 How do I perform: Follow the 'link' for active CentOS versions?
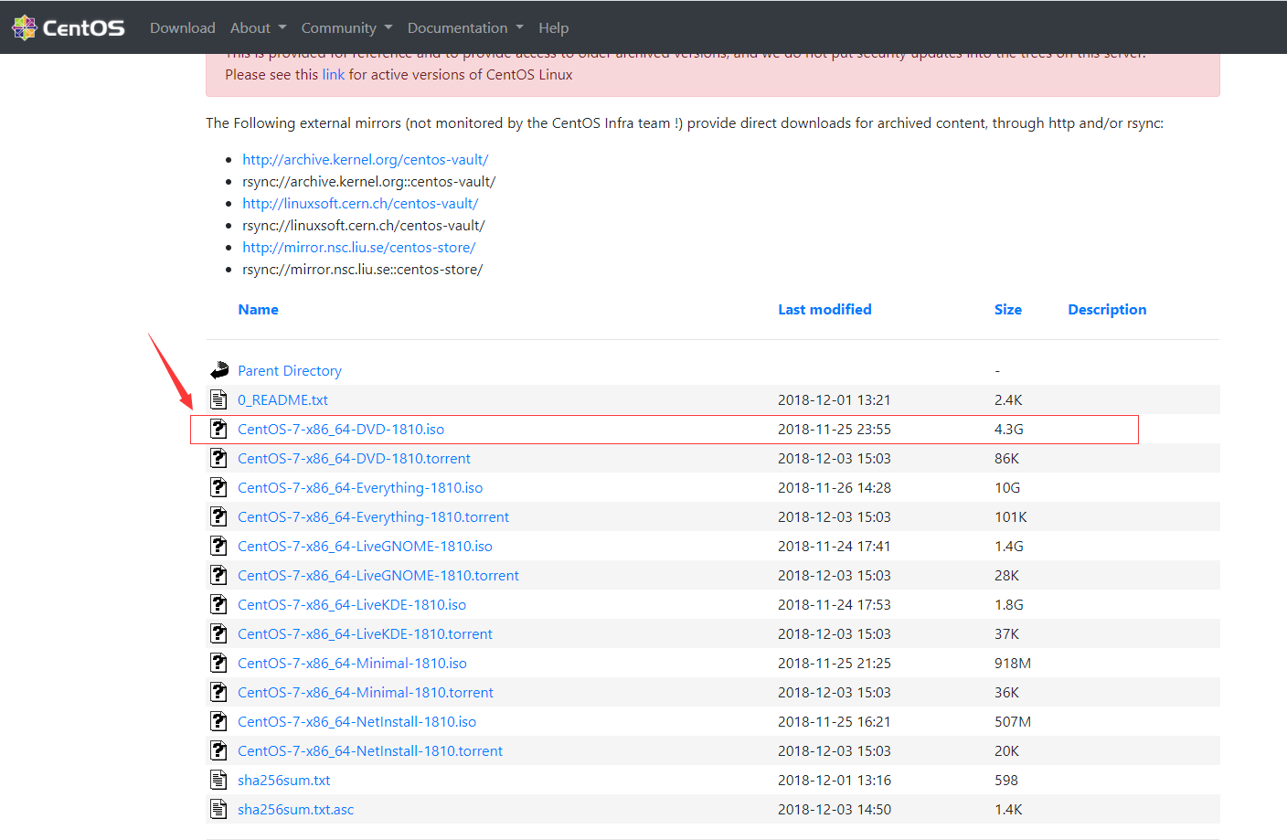334,74
